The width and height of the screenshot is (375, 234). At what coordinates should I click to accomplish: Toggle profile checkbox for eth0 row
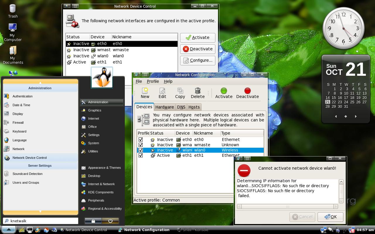coord(141,140)
